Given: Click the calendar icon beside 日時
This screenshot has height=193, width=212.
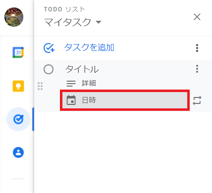Looking at the screenshot, I should [71, 100].
